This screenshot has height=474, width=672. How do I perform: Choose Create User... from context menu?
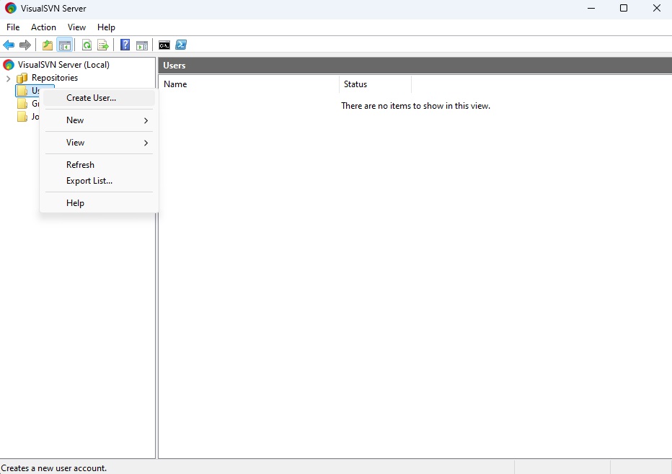(x=92, y=98)
